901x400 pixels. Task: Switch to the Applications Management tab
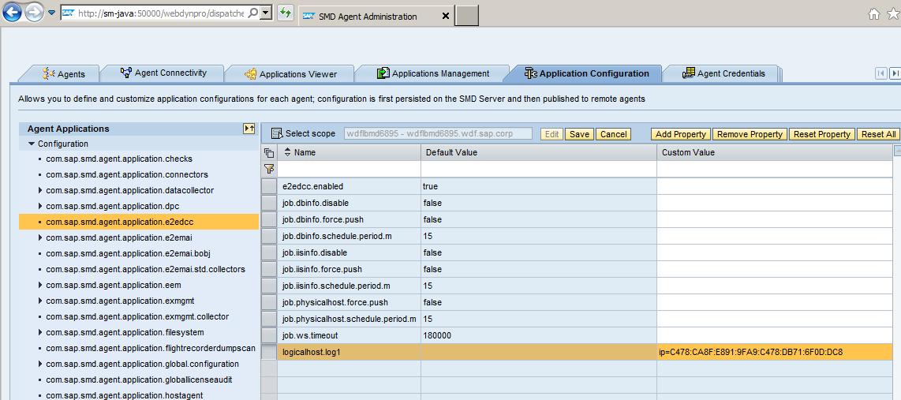click(433, 73)
